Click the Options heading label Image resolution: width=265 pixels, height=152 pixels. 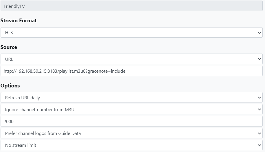(x=10, y=86)
